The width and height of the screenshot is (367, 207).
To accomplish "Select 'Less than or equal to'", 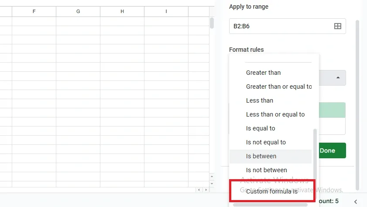I will pos(275,114).
